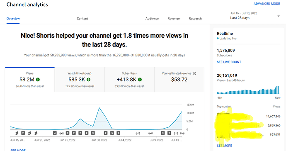Click the video count badge under Jun 30, 2022
Viewport: 286px width, 151px height.
point(106,133)
